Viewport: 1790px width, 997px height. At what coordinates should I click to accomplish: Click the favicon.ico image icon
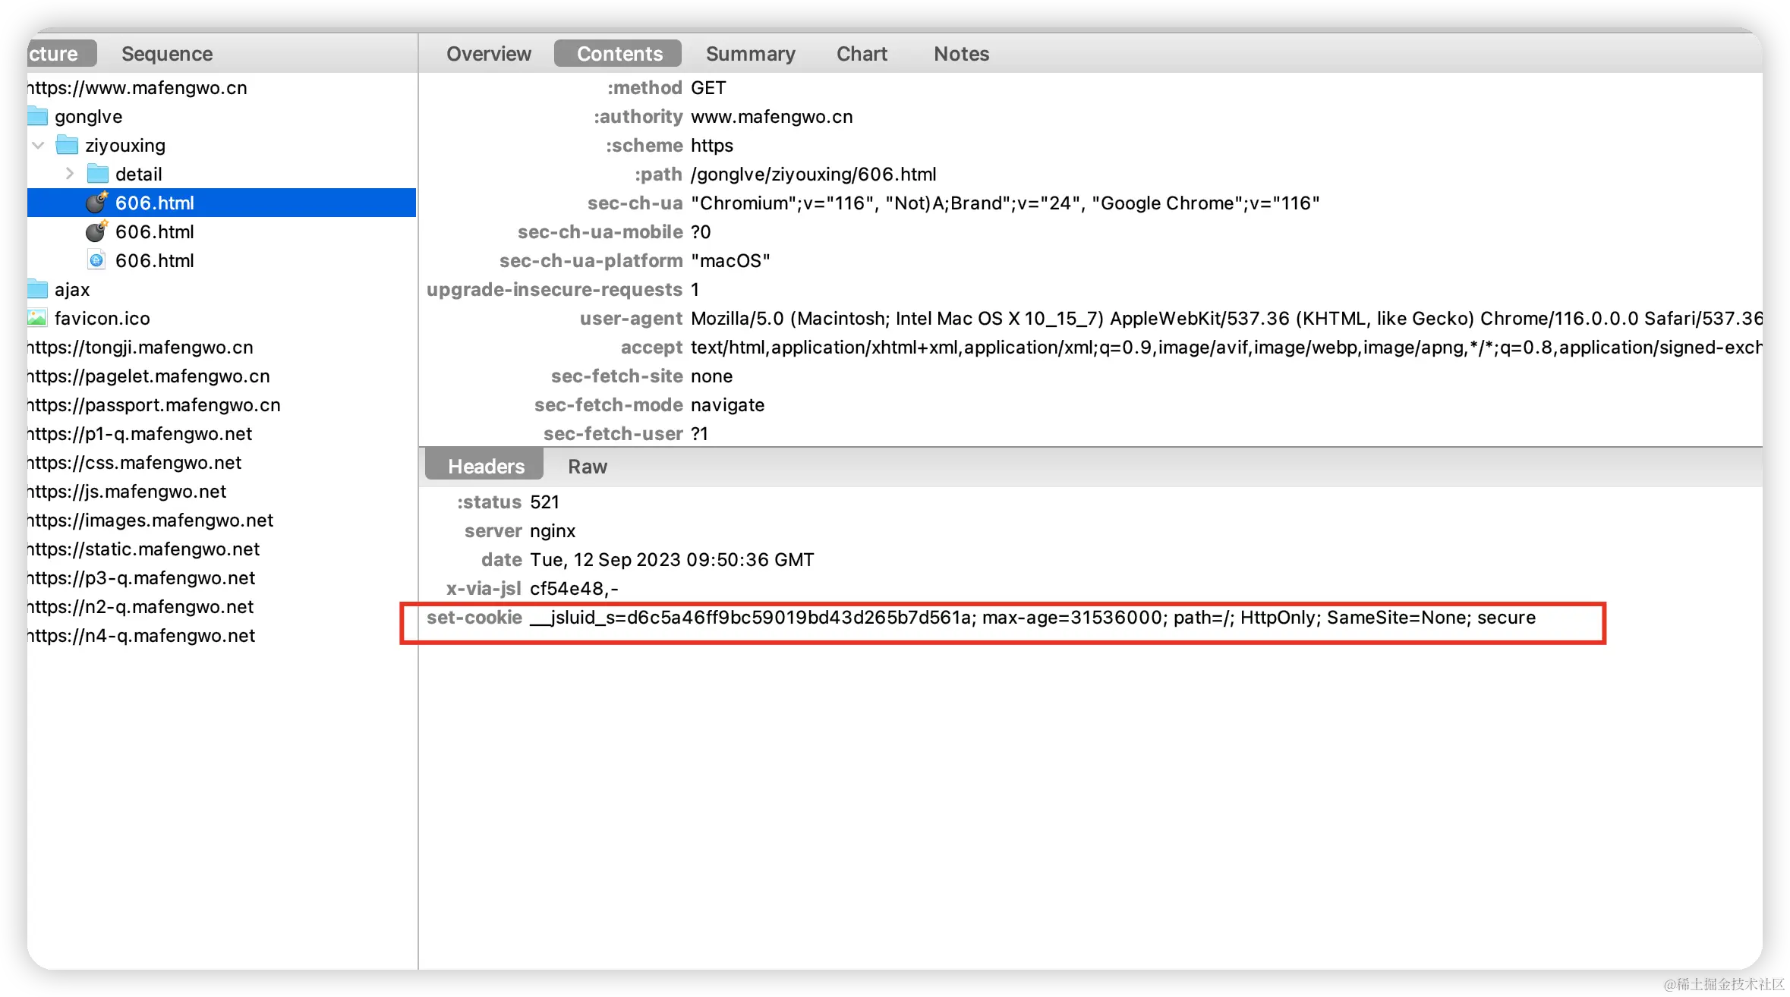(x=37, y=318)
